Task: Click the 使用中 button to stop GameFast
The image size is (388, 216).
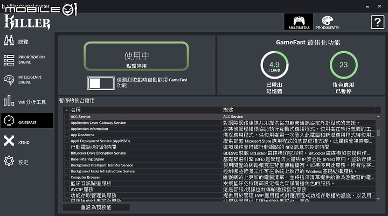Action: click(136, 56)
